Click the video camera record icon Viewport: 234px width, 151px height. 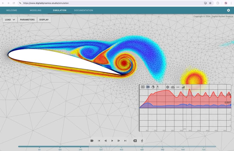[92, 141]
